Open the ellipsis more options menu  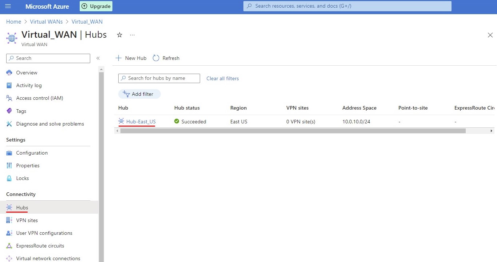(x=132, y=35)
